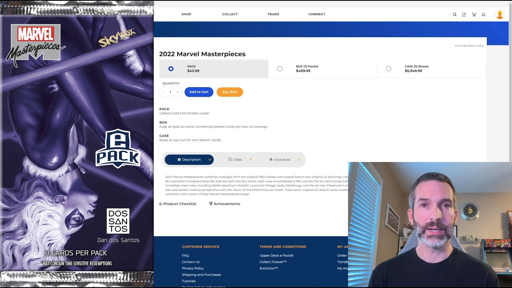Open the Upper Deck e-Pack® footer link
This screenshot has height=288, width=512.
coord(276,256)
